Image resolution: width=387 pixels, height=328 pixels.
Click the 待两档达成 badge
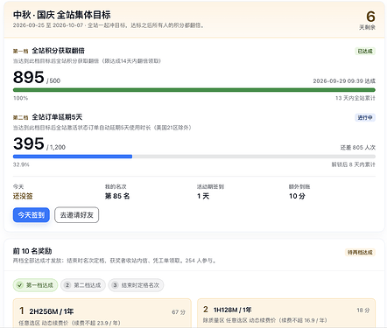[x=360, y=252]
